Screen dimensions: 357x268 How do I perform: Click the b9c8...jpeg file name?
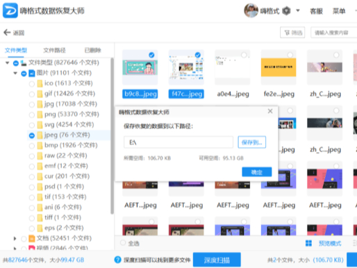140,94
